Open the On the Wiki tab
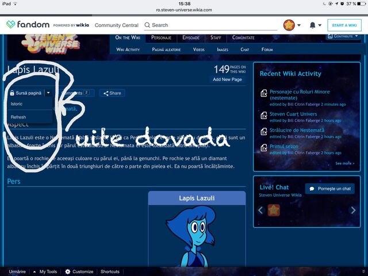 point(128,37)
